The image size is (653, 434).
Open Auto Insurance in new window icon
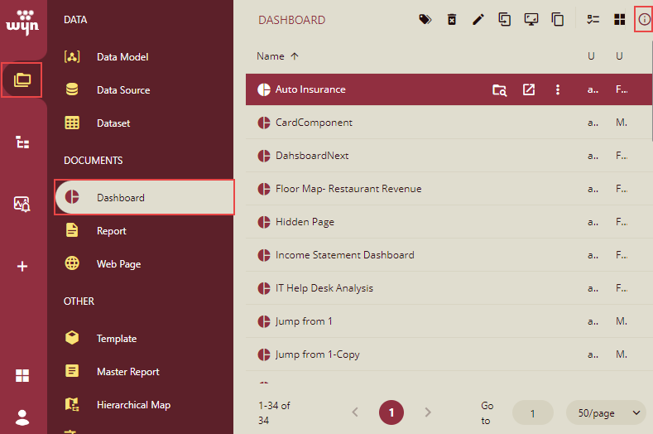(529, 89)
